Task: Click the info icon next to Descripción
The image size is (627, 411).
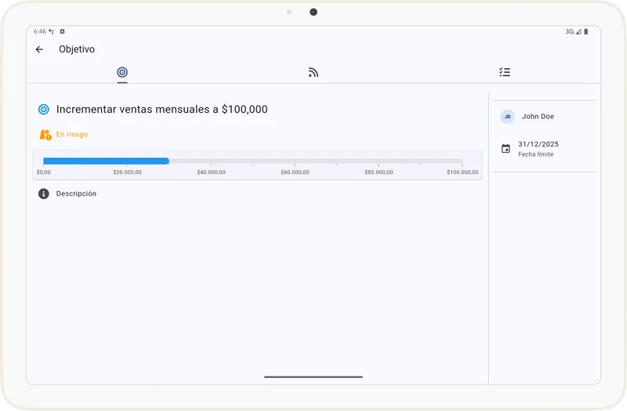Action: point(44,193)
